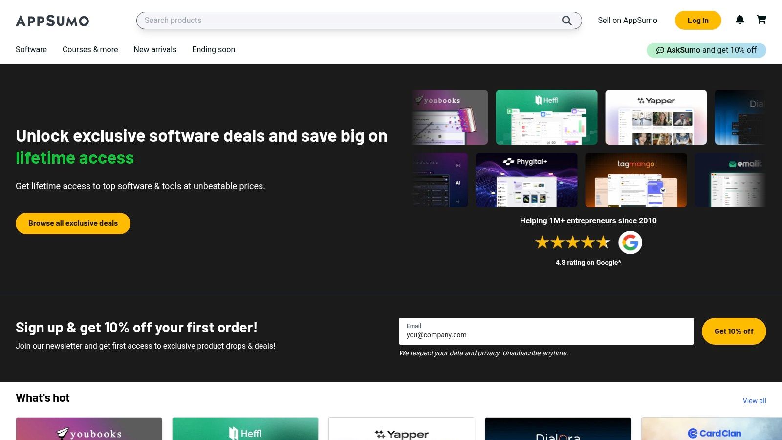This screenshot has width=782, height=440.
Task: Click Browse all exclusive deals
Action: (72, 223)
